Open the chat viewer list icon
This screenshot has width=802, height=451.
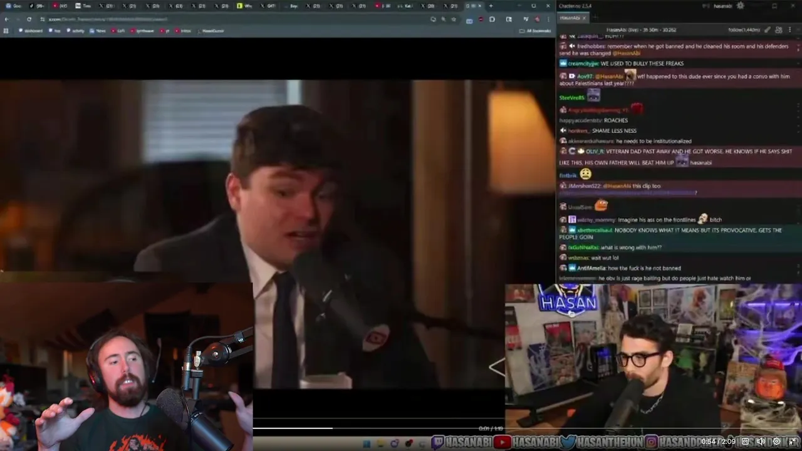point(779,29)
